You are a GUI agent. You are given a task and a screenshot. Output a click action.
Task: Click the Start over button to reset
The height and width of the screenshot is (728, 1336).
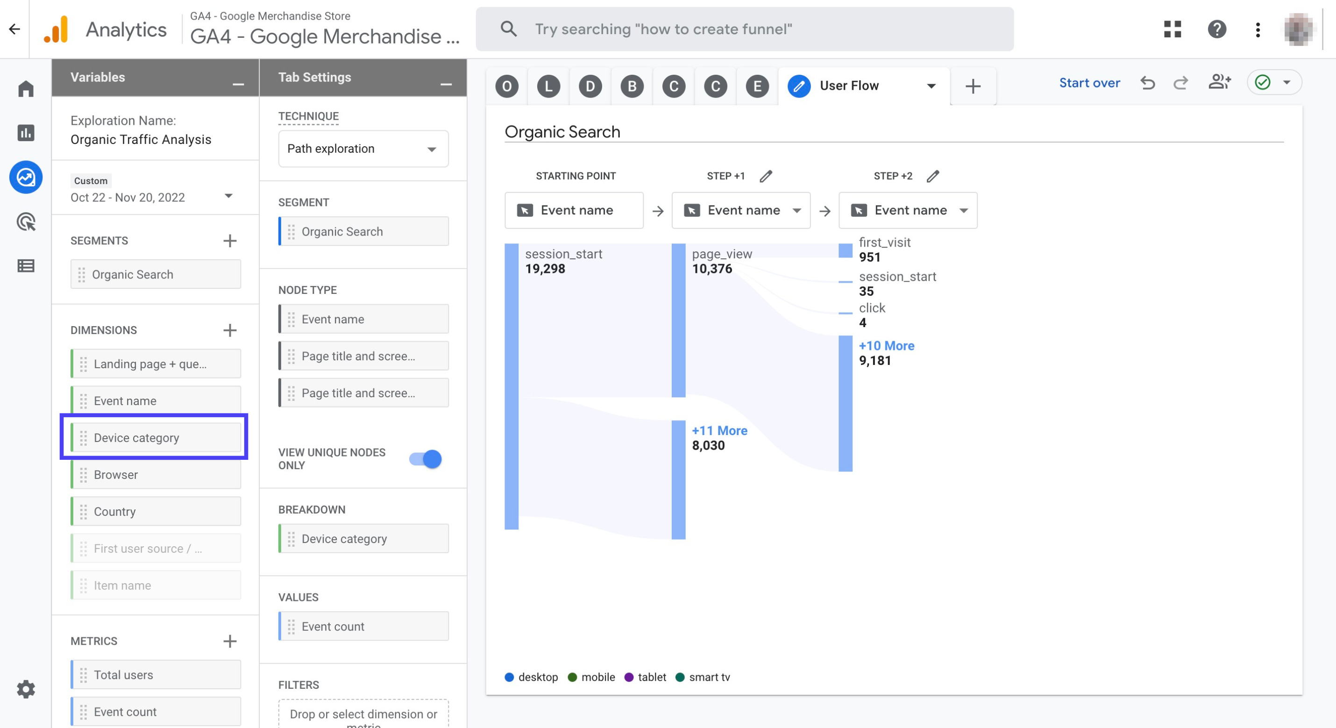coord(1090,83)
